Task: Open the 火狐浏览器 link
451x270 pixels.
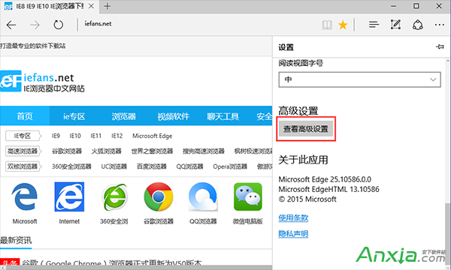Action: pyautogui.click(x=107, y=151)
